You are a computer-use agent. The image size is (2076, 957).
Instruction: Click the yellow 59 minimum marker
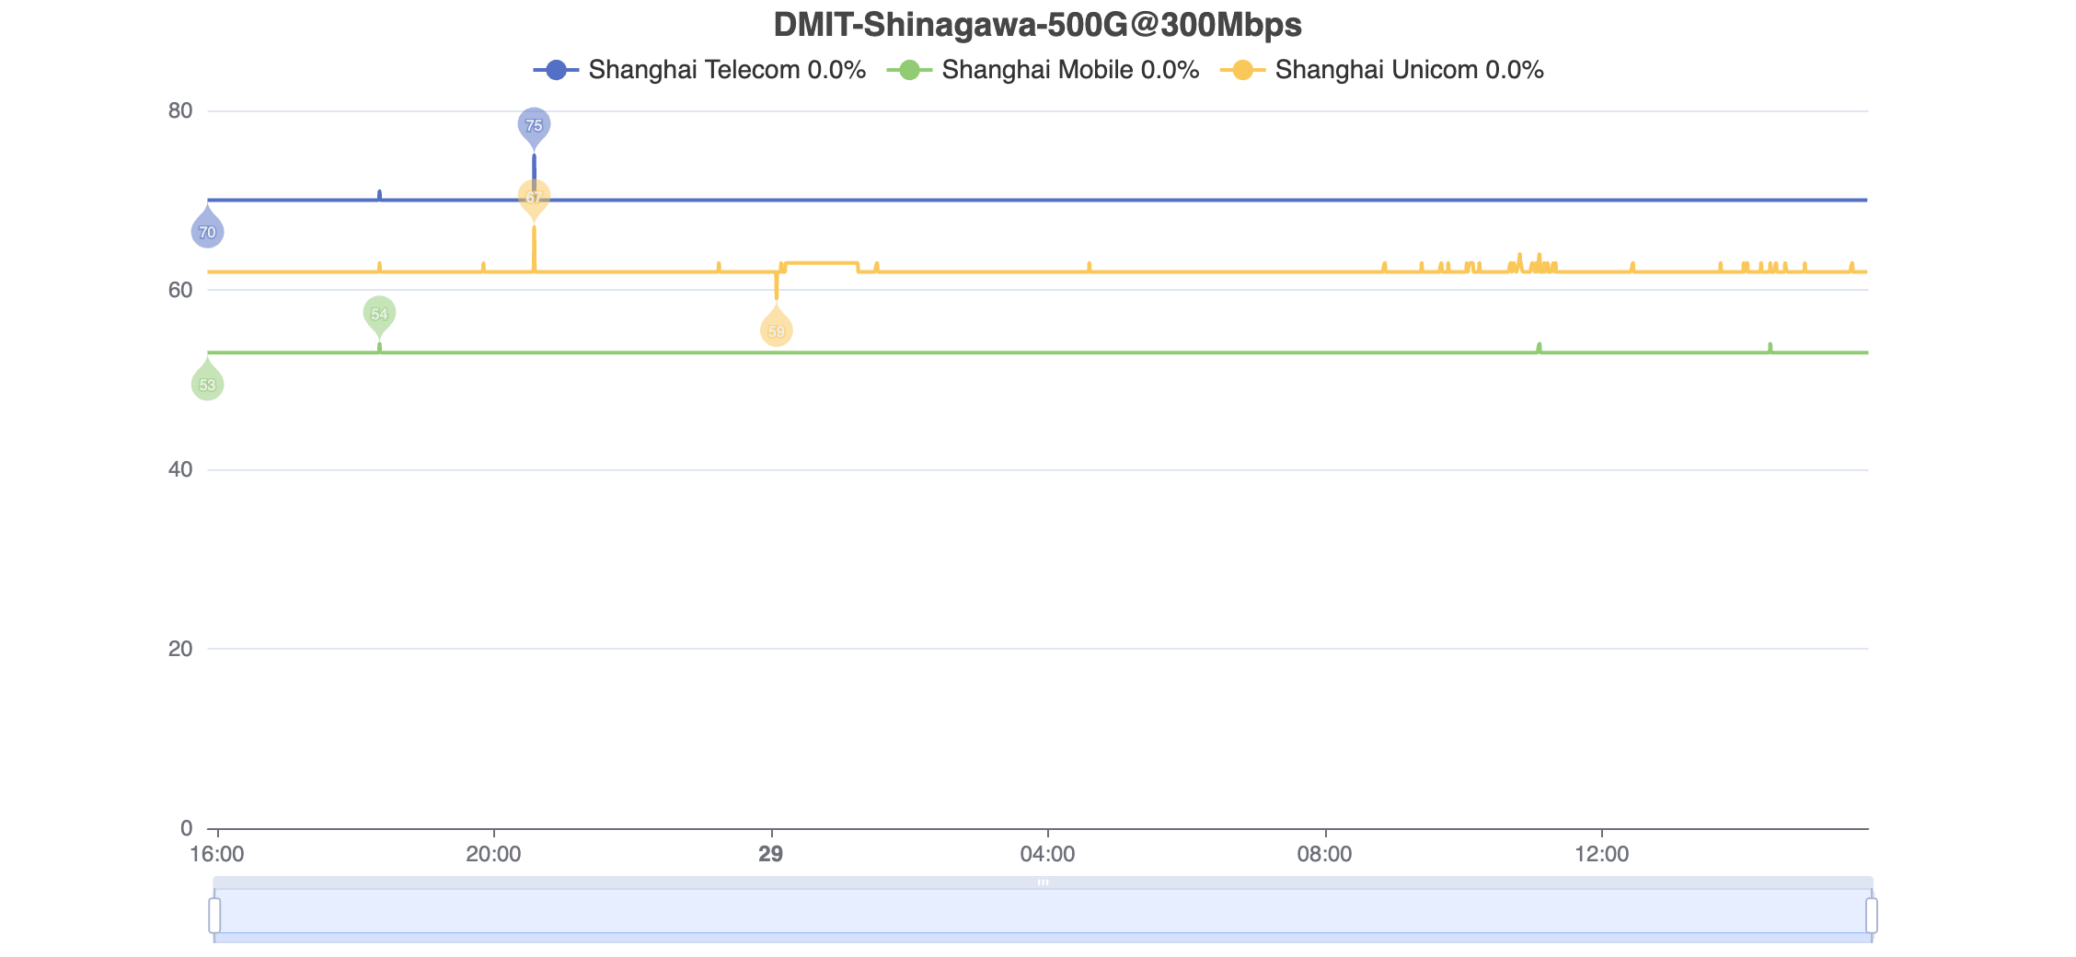[777, 330]
